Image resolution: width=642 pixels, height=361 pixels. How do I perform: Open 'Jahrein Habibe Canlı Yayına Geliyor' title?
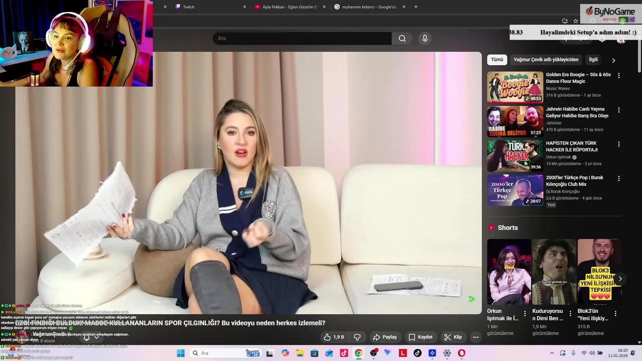pyautogui.click(x=577, y=112)
